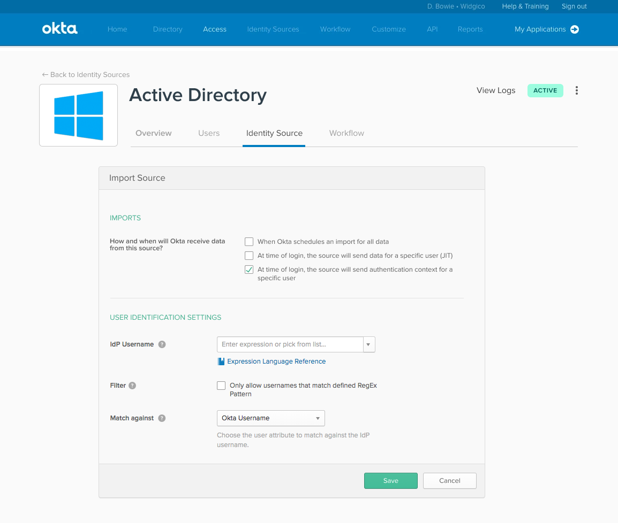Enable RegEx pattern username filtering
618x523 pixels.
pos(221,386)
